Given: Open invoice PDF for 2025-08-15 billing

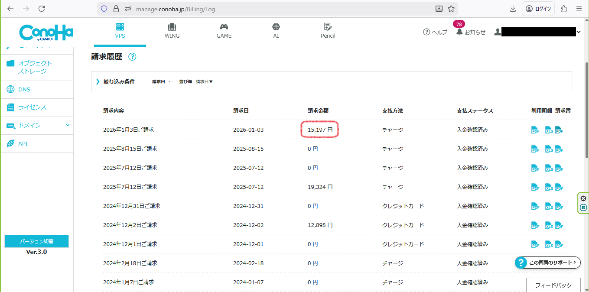Looking at the screenshot, I should point(559,149).
